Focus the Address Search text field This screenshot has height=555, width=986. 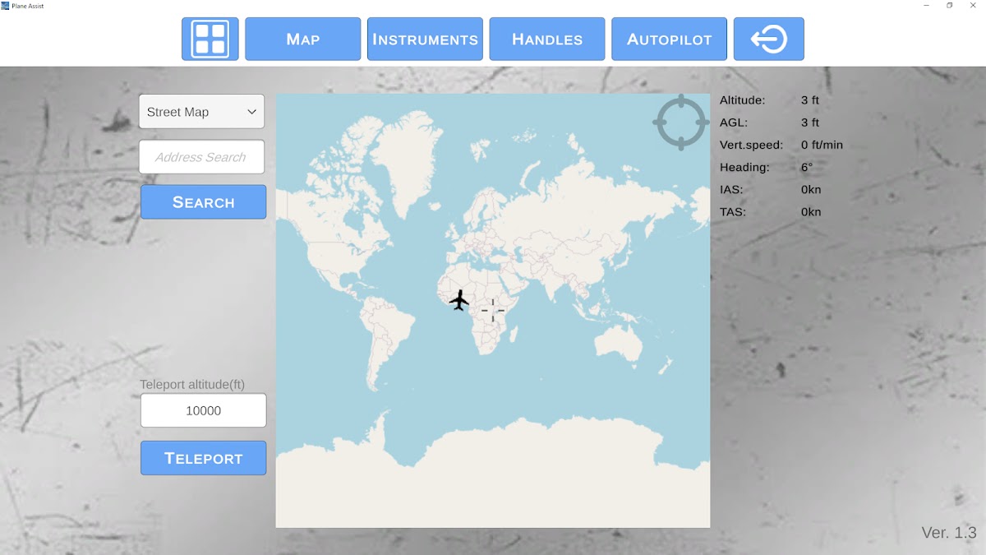(201, 157)
